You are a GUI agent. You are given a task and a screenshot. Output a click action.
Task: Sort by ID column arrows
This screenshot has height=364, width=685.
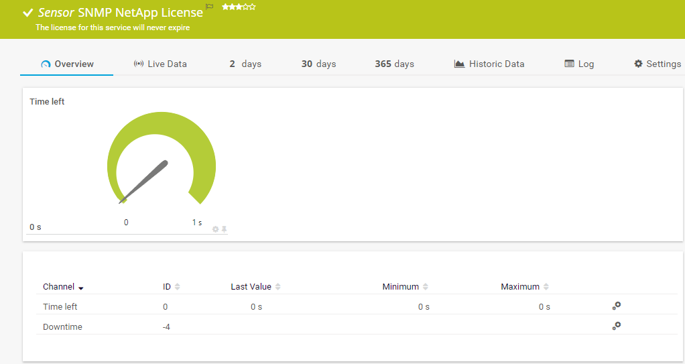(178, 287)
